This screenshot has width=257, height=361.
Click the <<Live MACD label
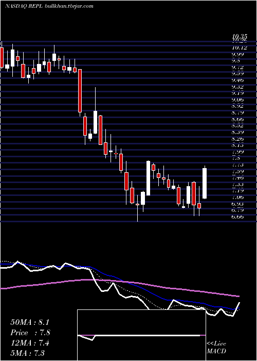pyautogui.click(x=216, y=348)
